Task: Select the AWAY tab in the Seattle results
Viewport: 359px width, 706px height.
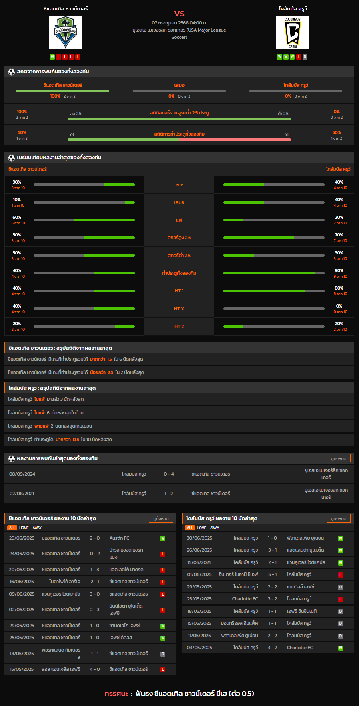Action: tap(37, 528)
